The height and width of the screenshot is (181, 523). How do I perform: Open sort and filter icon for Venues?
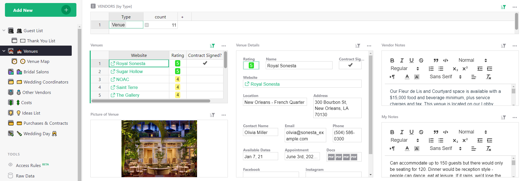point(212,46)
